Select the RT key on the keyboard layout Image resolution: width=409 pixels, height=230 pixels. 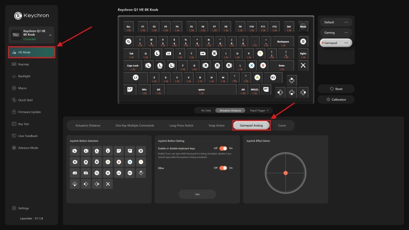pos(266,89)
